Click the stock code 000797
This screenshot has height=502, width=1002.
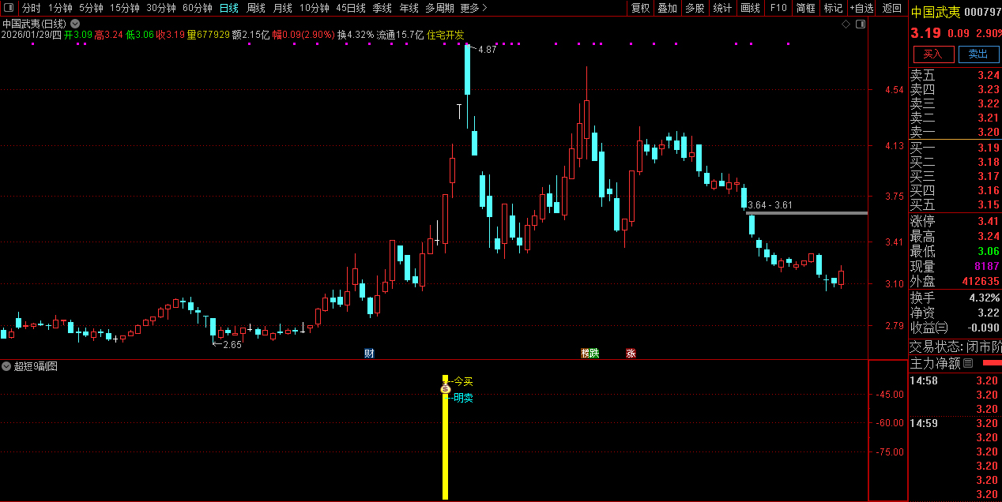(x=982, y=13)
